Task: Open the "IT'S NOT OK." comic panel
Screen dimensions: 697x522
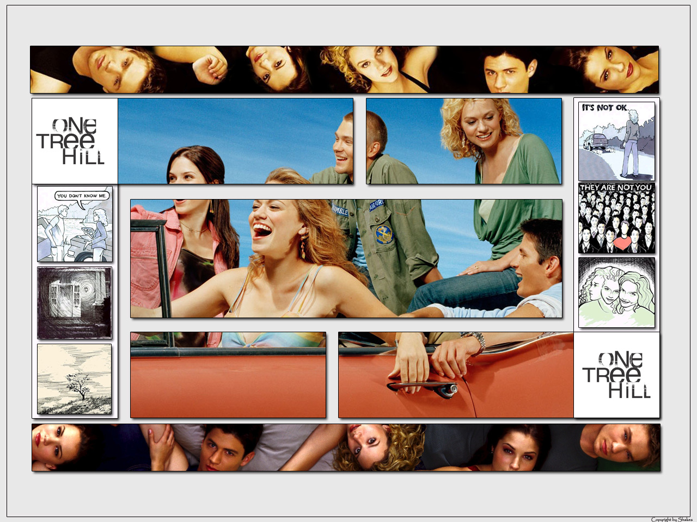Action: point(616,141)
